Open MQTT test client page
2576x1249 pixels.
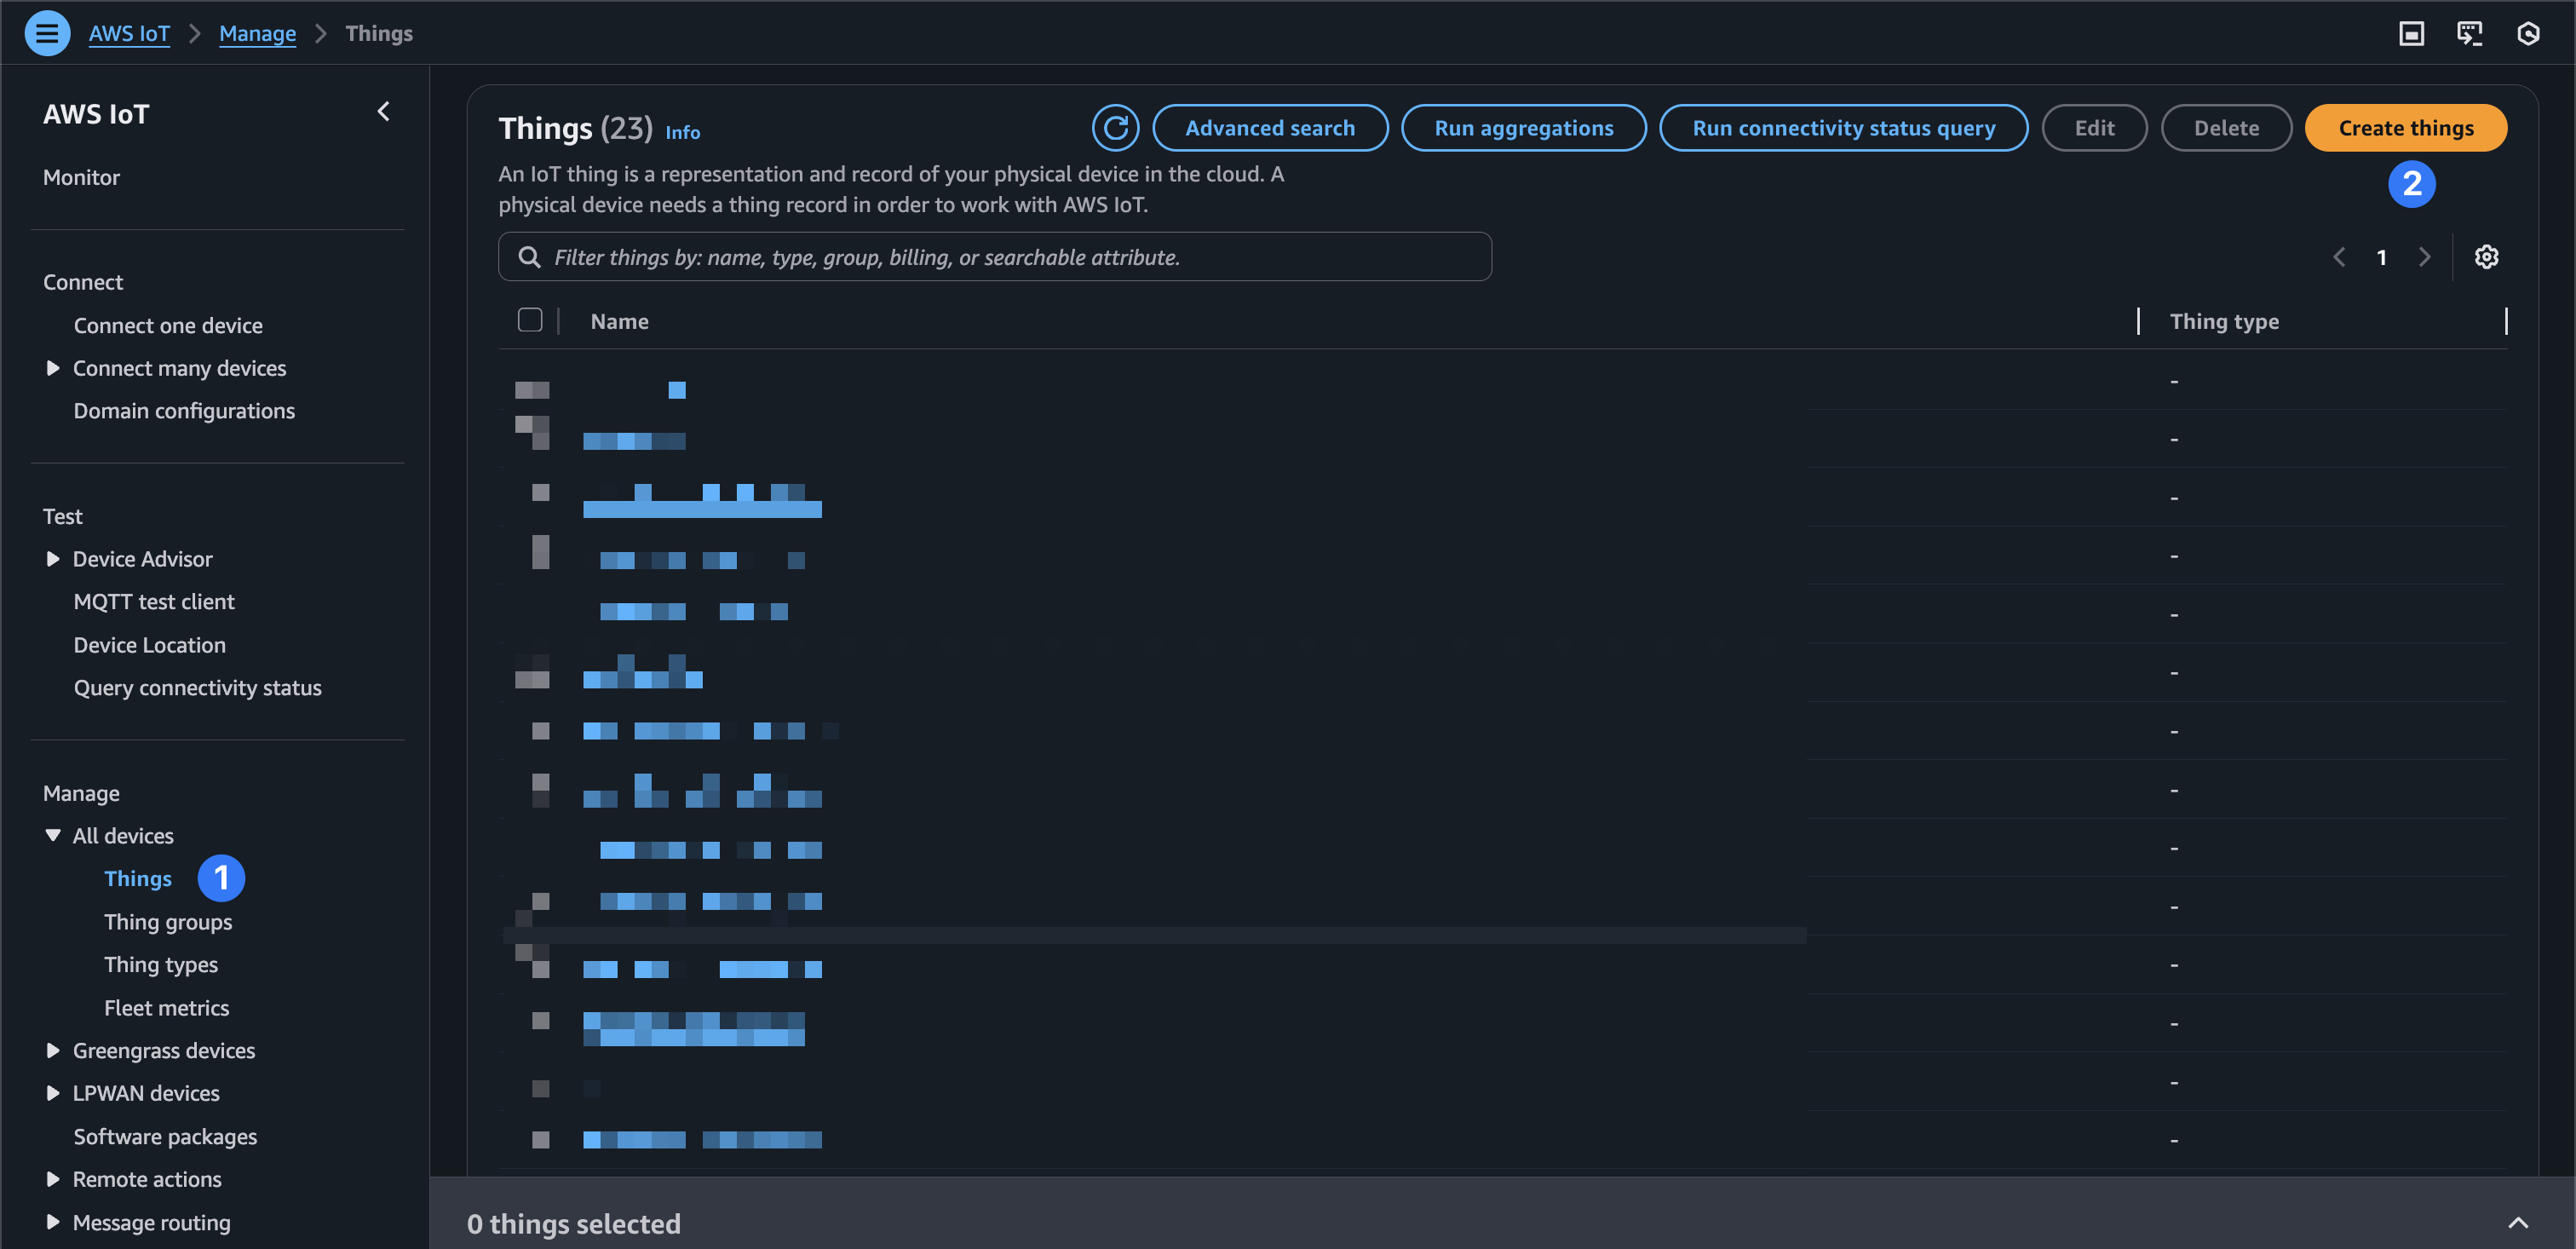[x=154, y=601]
